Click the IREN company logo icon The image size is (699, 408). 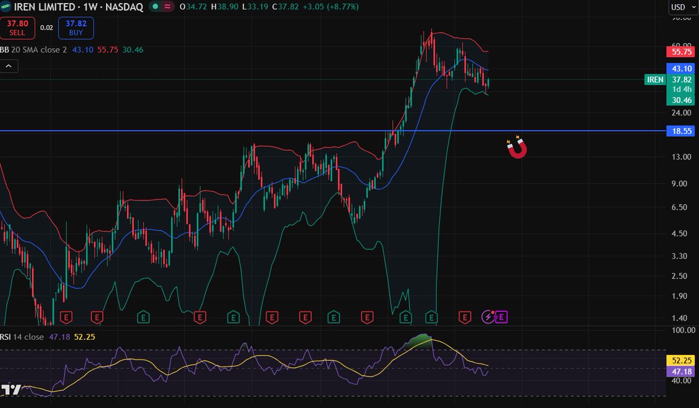pos(6,7)
